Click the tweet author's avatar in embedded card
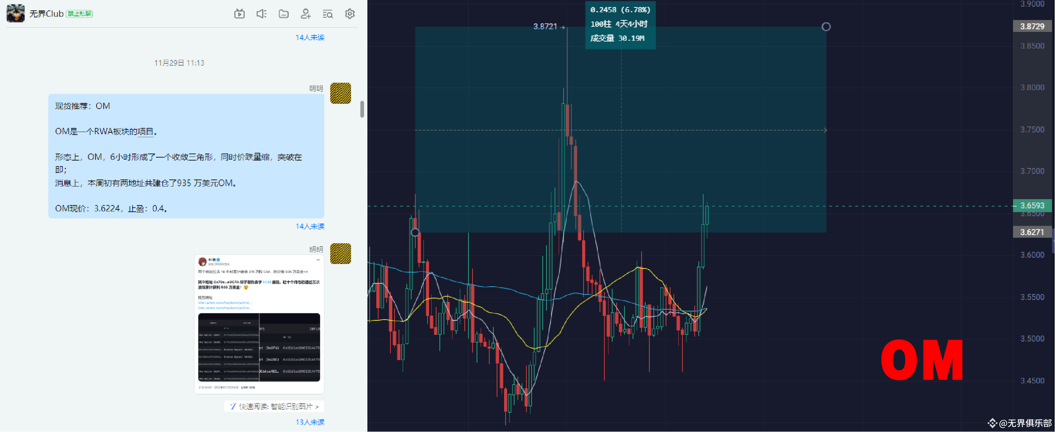1055x432 pixels. [202, 261]
